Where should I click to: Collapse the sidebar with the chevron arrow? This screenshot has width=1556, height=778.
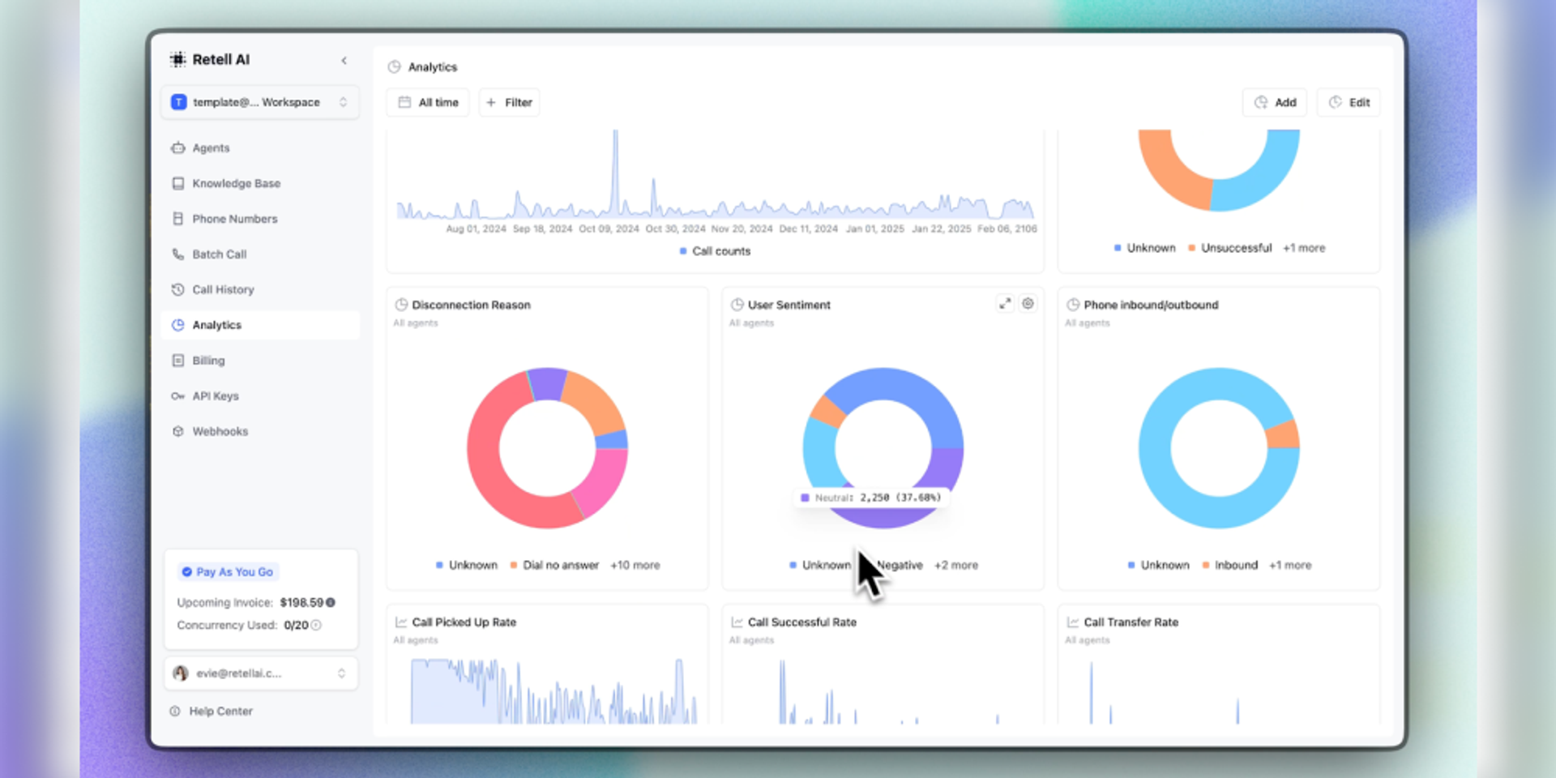344,61
